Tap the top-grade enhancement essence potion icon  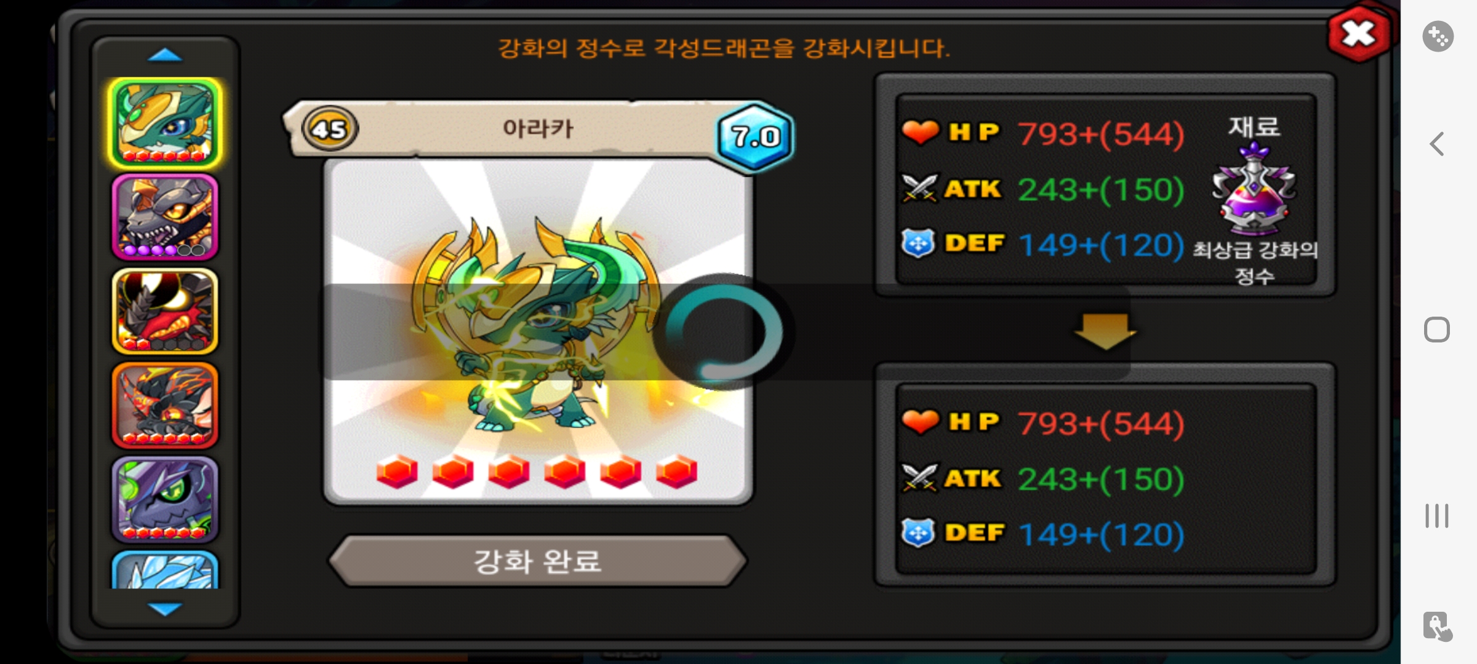click(x=1254, y=189)
